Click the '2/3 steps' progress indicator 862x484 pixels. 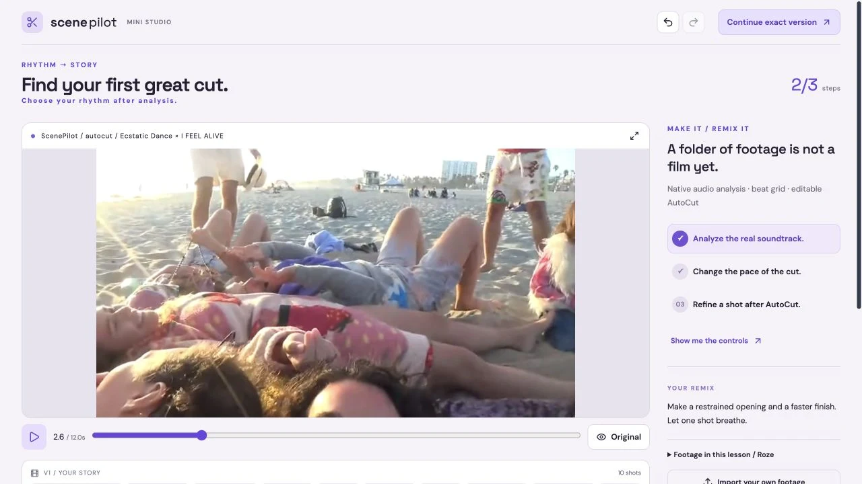point(815,85)
